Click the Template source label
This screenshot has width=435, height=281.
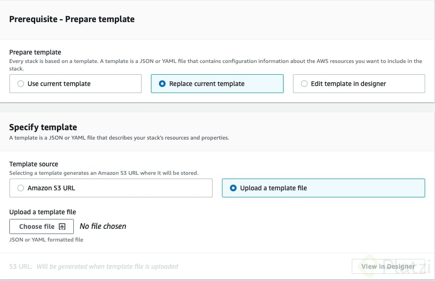tap(34, 164)
